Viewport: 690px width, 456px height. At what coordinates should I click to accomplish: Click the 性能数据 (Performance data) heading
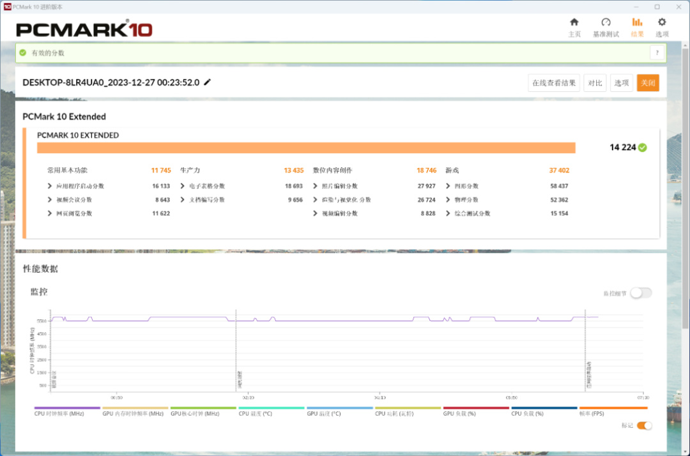pyautogui.click(x=40, y=269)
